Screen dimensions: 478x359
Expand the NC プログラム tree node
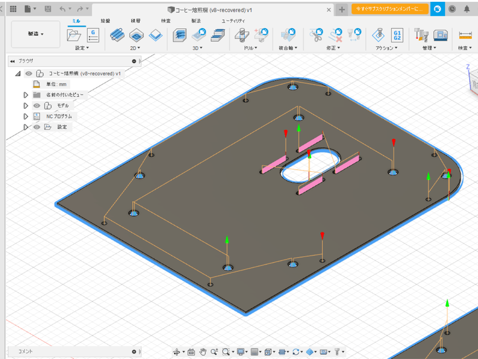coord(26,116)
